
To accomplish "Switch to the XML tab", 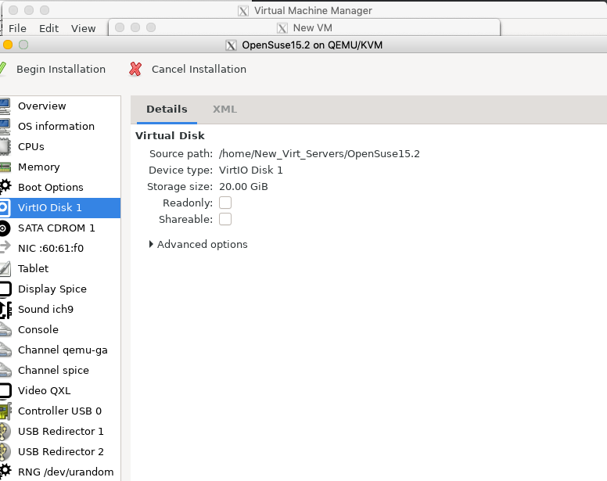I will tap(224, 109).
